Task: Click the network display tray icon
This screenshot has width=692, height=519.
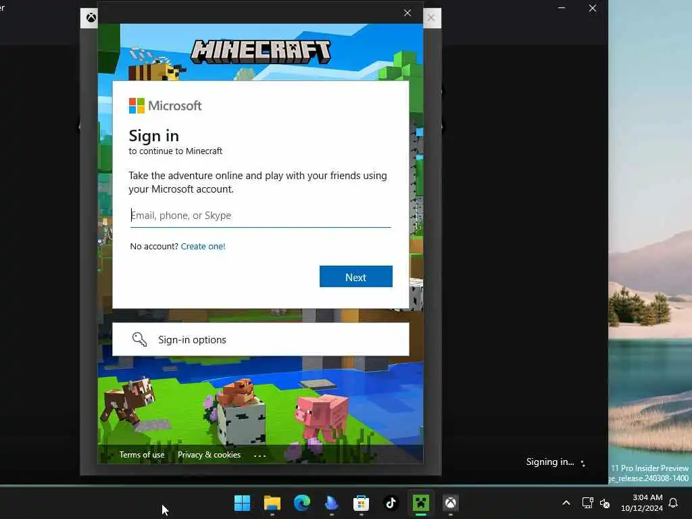Action: [x=587, y=503]
